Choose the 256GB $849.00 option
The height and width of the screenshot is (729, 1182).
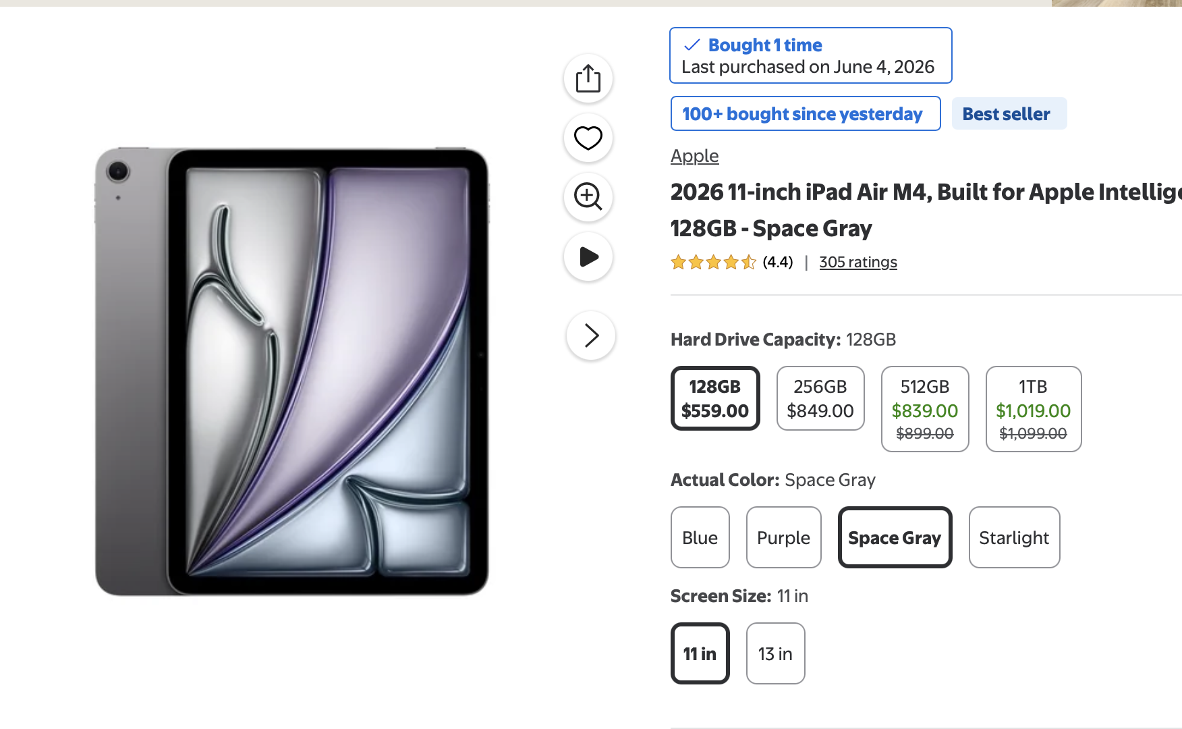click(820, 398)
